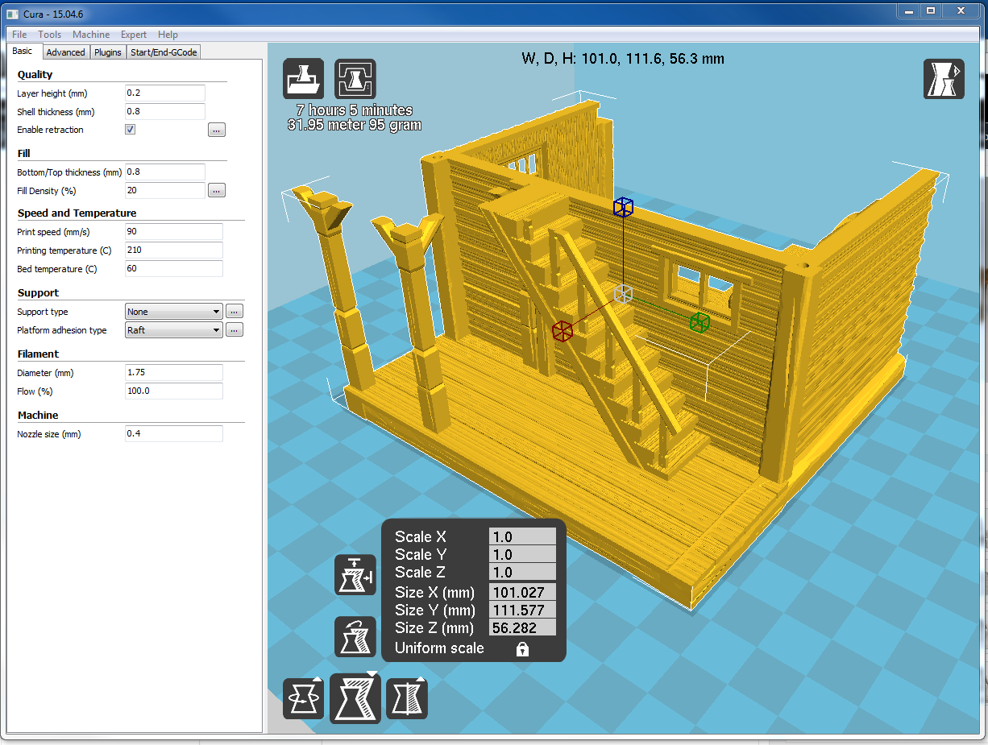The image size is (988, 745).
Task: Open the Help menu
Action: [168, 35]
